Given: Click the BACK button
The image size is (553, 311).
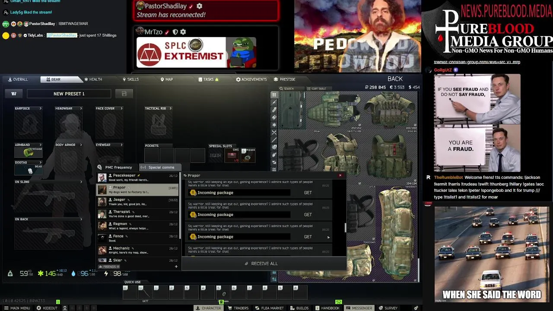Looking at the screenshot, I should pyautogui.click(x=395, y=79).
